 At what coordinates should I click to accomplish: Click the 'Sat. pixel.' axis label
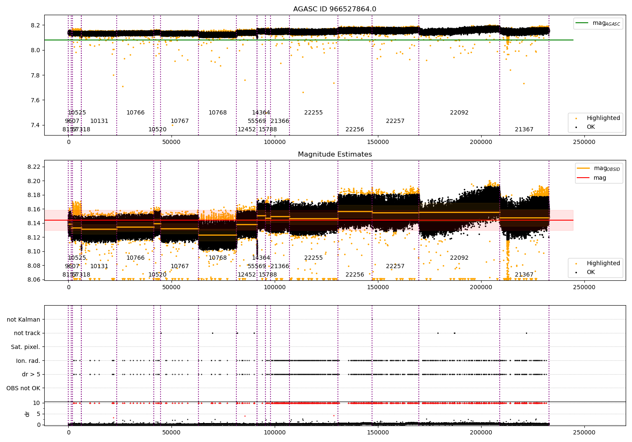pyautogui.click(x=25, y=347)
